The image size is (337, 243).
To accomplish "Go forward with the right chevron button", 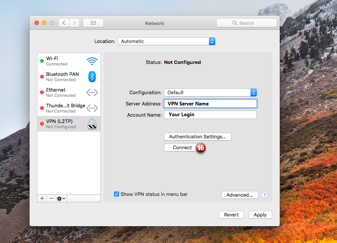I will [75, 23].
